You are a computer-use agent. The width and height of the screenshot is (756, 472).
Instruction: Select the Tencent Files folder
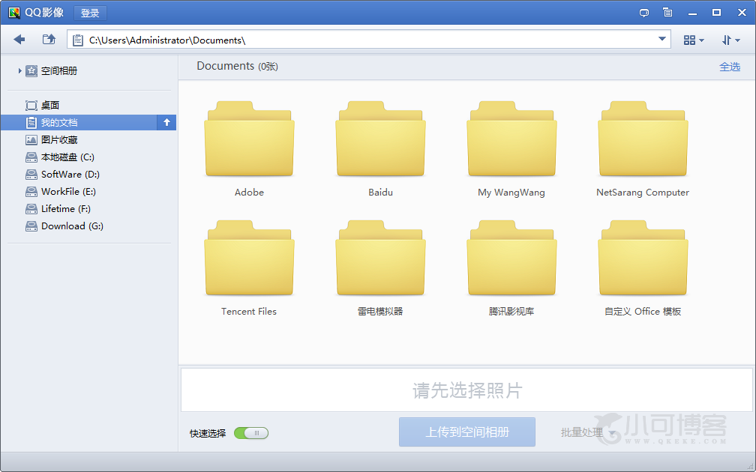click(249, 268)
